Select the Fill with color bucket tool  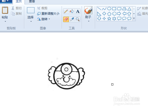(72, 11)
